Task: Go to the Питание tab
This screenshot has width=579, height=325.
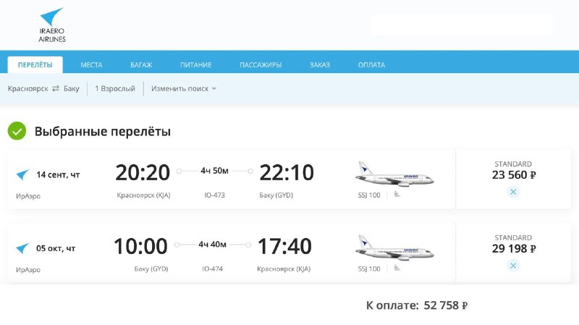Action: click(195, 65)
